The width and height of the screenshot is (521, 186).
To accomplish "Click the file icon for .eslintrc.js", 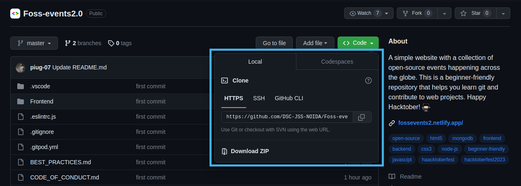I will pos(21,117).
